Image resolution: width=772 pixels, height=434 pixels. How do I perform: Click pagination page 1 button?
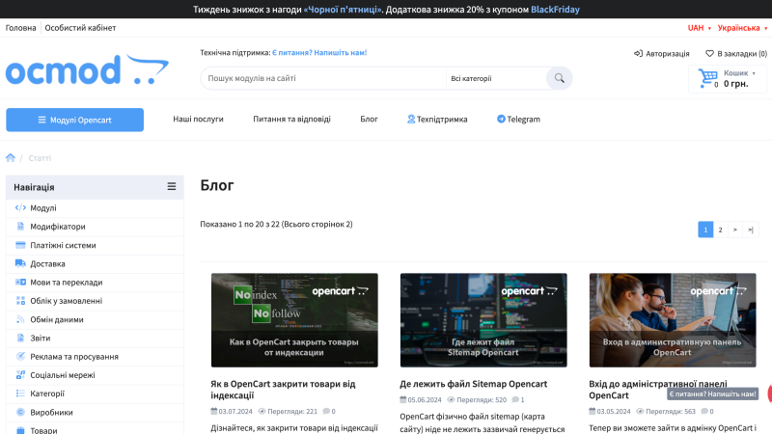705,230
